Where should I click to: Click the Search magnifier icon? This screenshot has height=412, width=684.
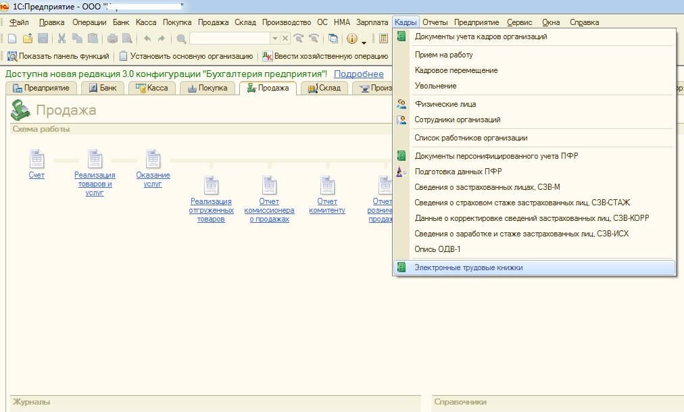181,38
